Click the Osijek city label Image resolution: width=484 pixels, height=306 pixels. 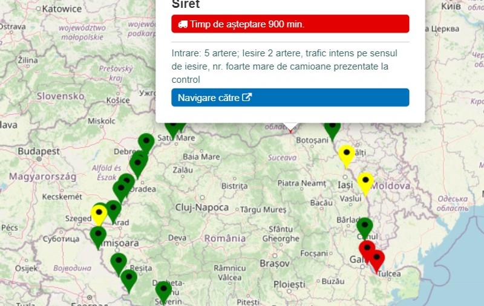pos(26,269)
